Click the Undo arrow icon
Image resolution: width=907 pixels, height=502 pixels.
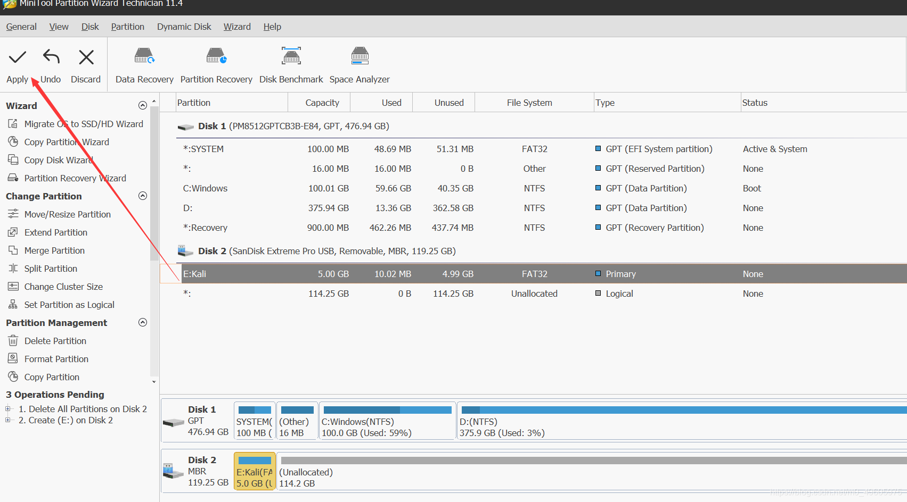(x=51, y=56)
